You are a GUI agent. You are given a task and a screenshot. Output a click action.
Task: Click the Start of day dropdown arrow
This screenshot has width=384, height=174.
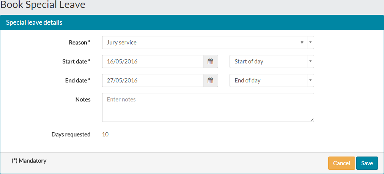pos(310,62)
